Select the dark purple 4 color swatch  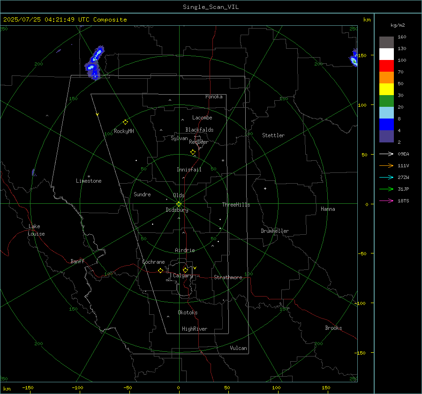(x=386, y=136)
